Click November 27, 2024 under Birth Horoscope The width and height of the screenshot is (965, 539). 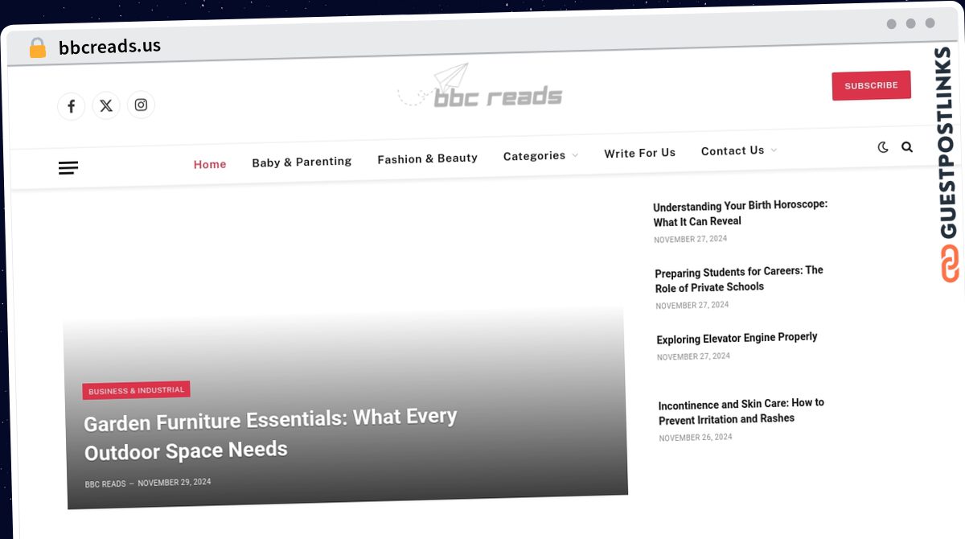(x=690, y=240)
